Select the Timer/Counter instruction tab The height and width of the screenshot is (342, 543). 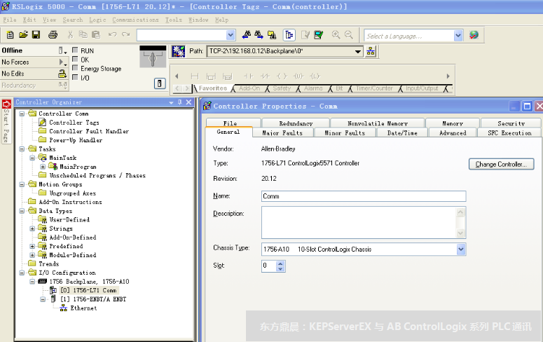coord(374,88)
